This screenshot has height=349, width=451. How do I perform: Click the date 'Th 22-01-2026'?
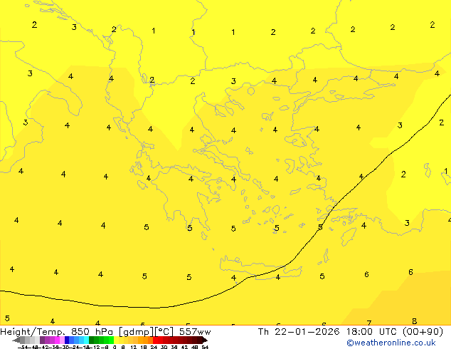coord(299,332)
